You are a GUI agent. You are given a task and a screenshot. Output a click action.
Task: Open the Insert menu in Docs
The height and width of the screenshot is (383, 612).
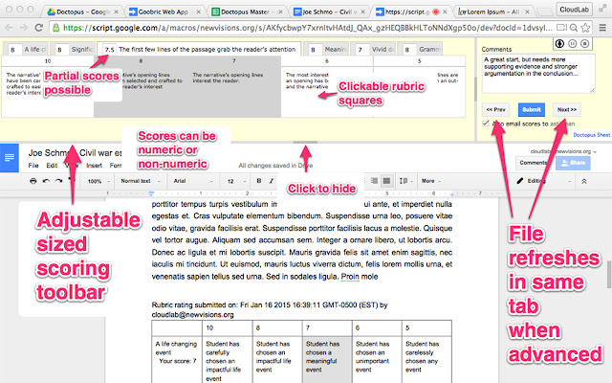94,166
